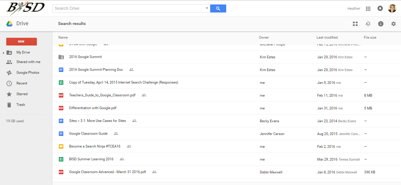Select the Google Classroom Guide file name
This screenshot has width=401, height=185.
88,134
